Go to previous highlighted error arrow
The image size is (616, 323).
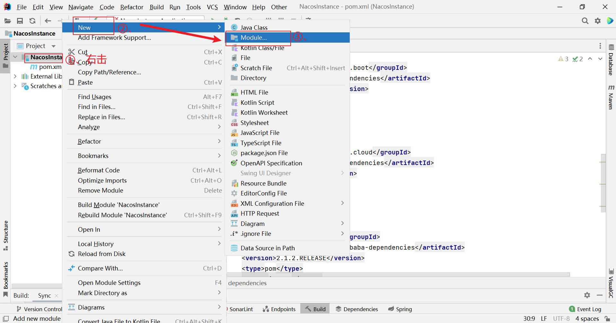click(590, 59)
